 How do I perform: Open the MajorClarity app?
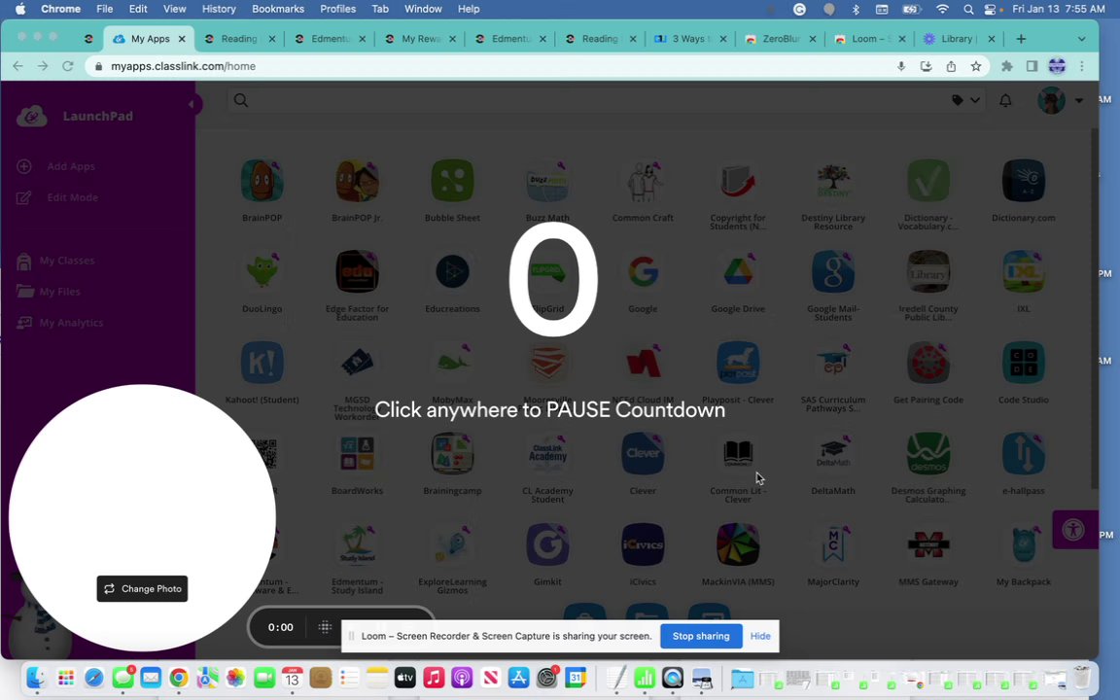click(x=833, y=544)
